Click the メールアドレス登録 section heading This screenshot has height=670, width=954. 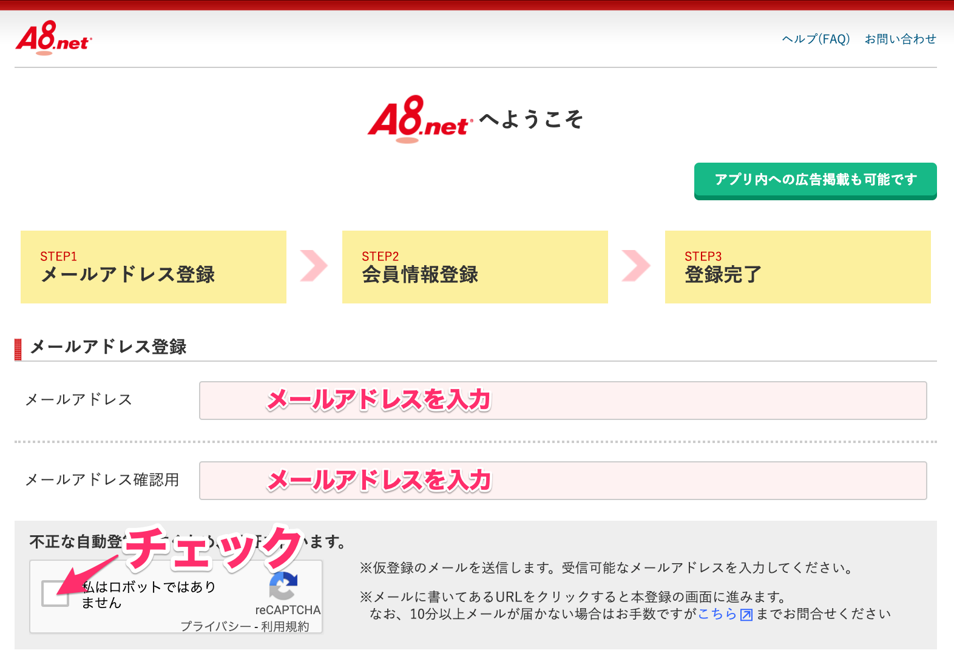109,347
